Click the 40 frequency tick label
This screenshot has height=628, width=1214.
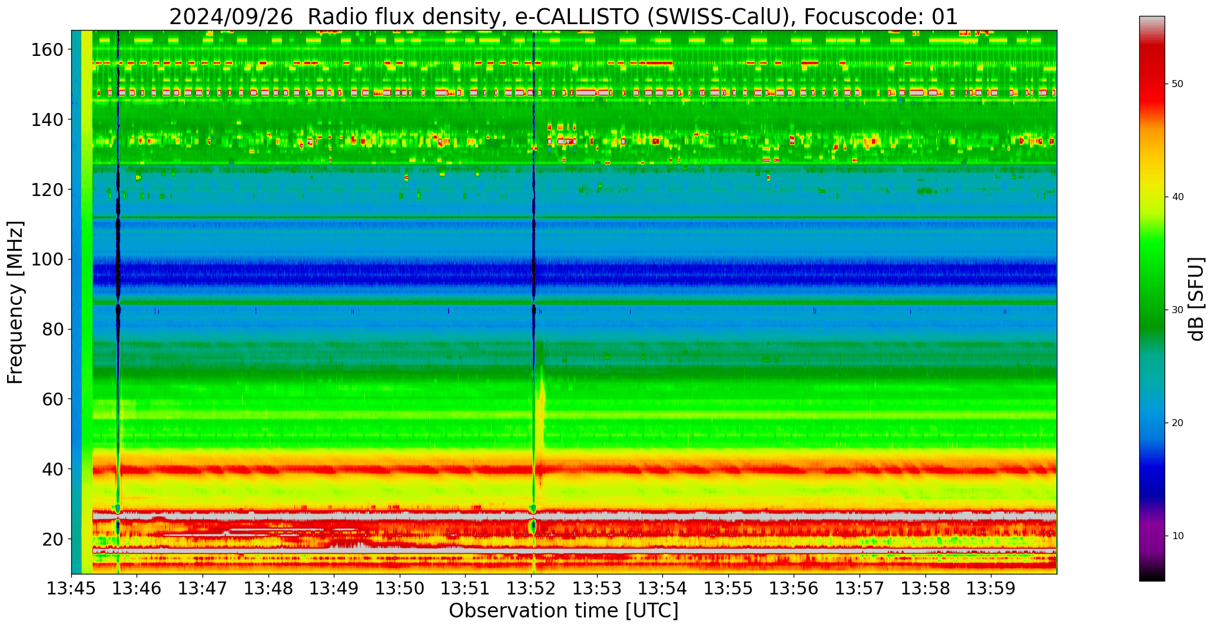[53, 469]
